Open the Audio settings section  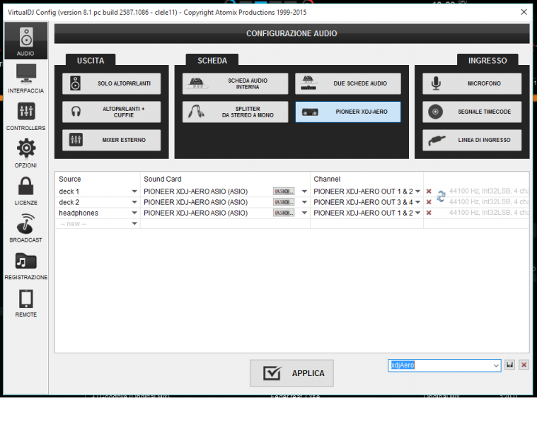tap(25, 41)
